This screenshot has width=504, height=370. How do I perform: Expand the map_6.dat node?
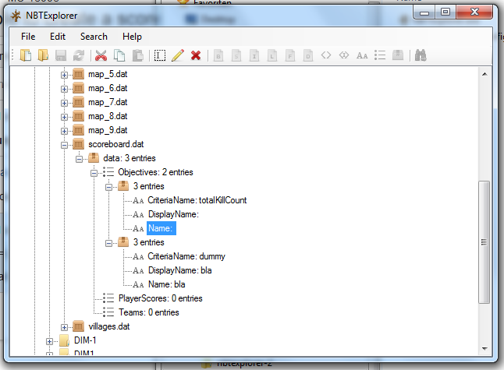coord(64,89)
